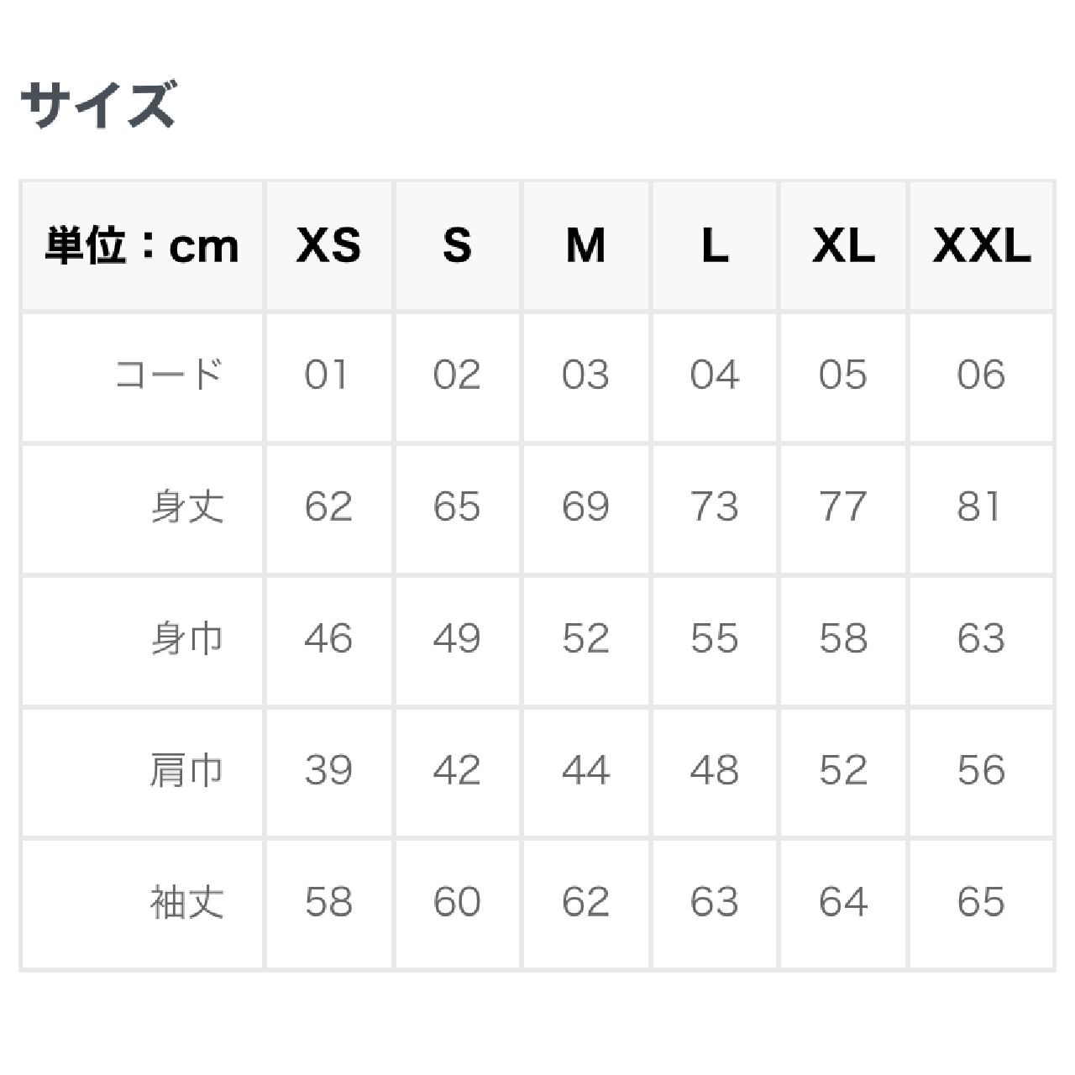Click code cell 06 for XXL
Image resolution: width=1075 pixels, height=1075 pixels.
(981, 375)
